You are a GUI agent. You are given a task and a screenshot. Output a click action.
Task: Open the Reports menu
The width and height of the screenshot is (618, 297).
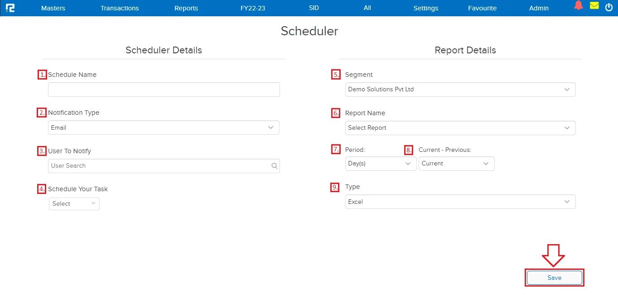click(x=186, y=8)
